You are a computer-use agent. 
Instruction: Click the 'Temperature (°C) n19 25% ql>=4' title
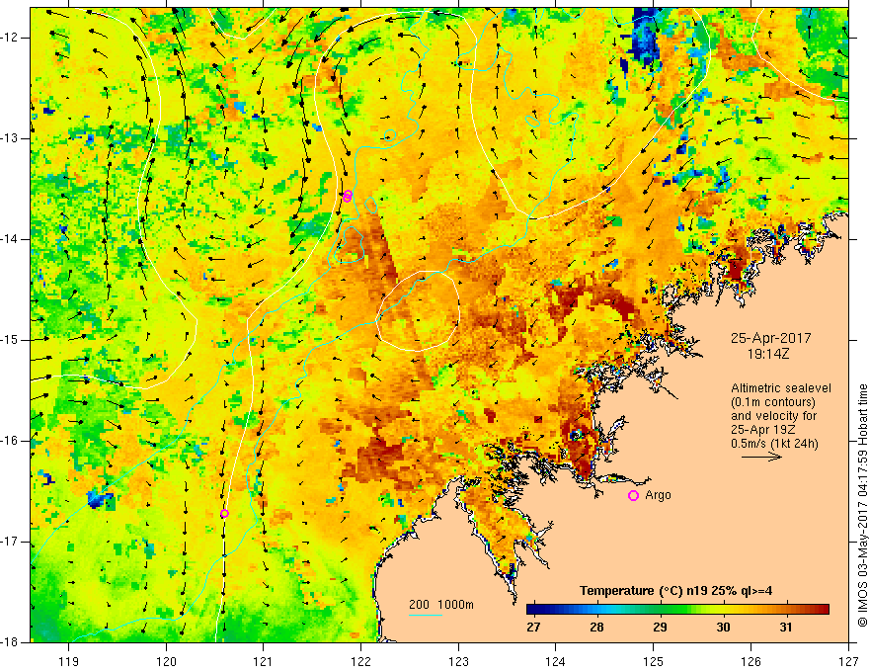click(x=675, y=591)
